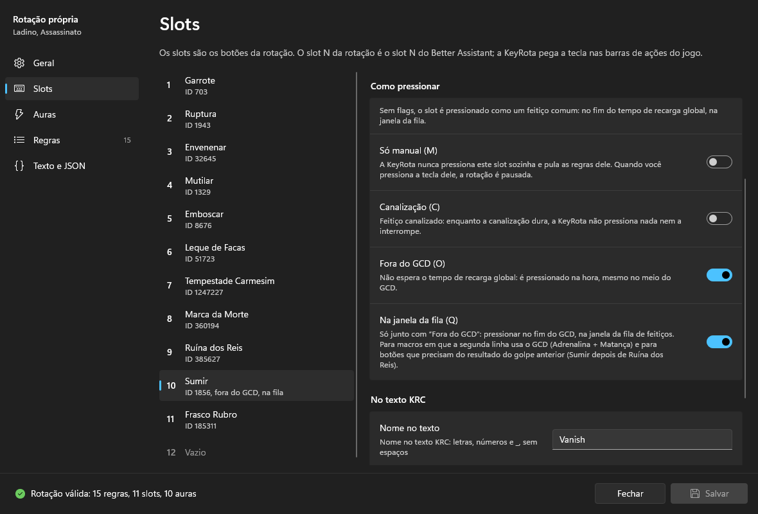Select slot 2 Ruptura
Viewport: 758px width, 514px height.
tap(256, 119)
